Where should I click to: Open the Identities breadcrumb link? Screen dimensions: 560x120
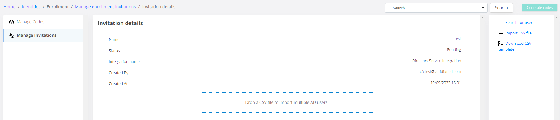point(31,7)
